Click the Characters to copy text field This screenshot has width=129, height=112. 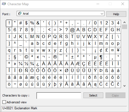click(59, 96)
